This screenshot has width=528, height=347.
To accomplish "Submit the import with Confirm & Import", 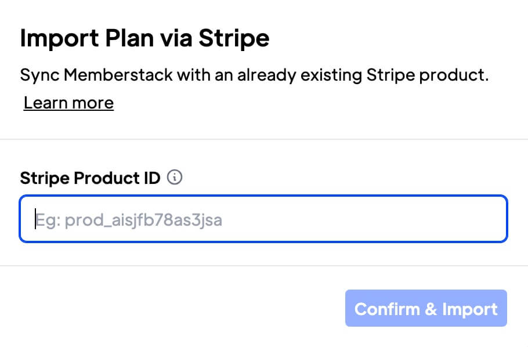I will (426, 308).
